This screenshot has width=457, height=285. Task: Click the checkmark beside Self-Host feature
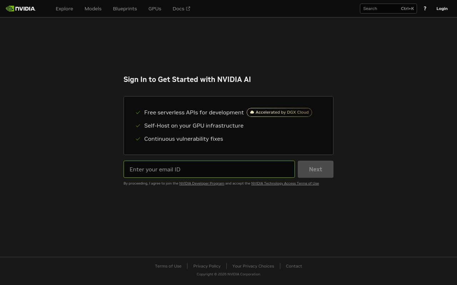click(x=138, y=126)
